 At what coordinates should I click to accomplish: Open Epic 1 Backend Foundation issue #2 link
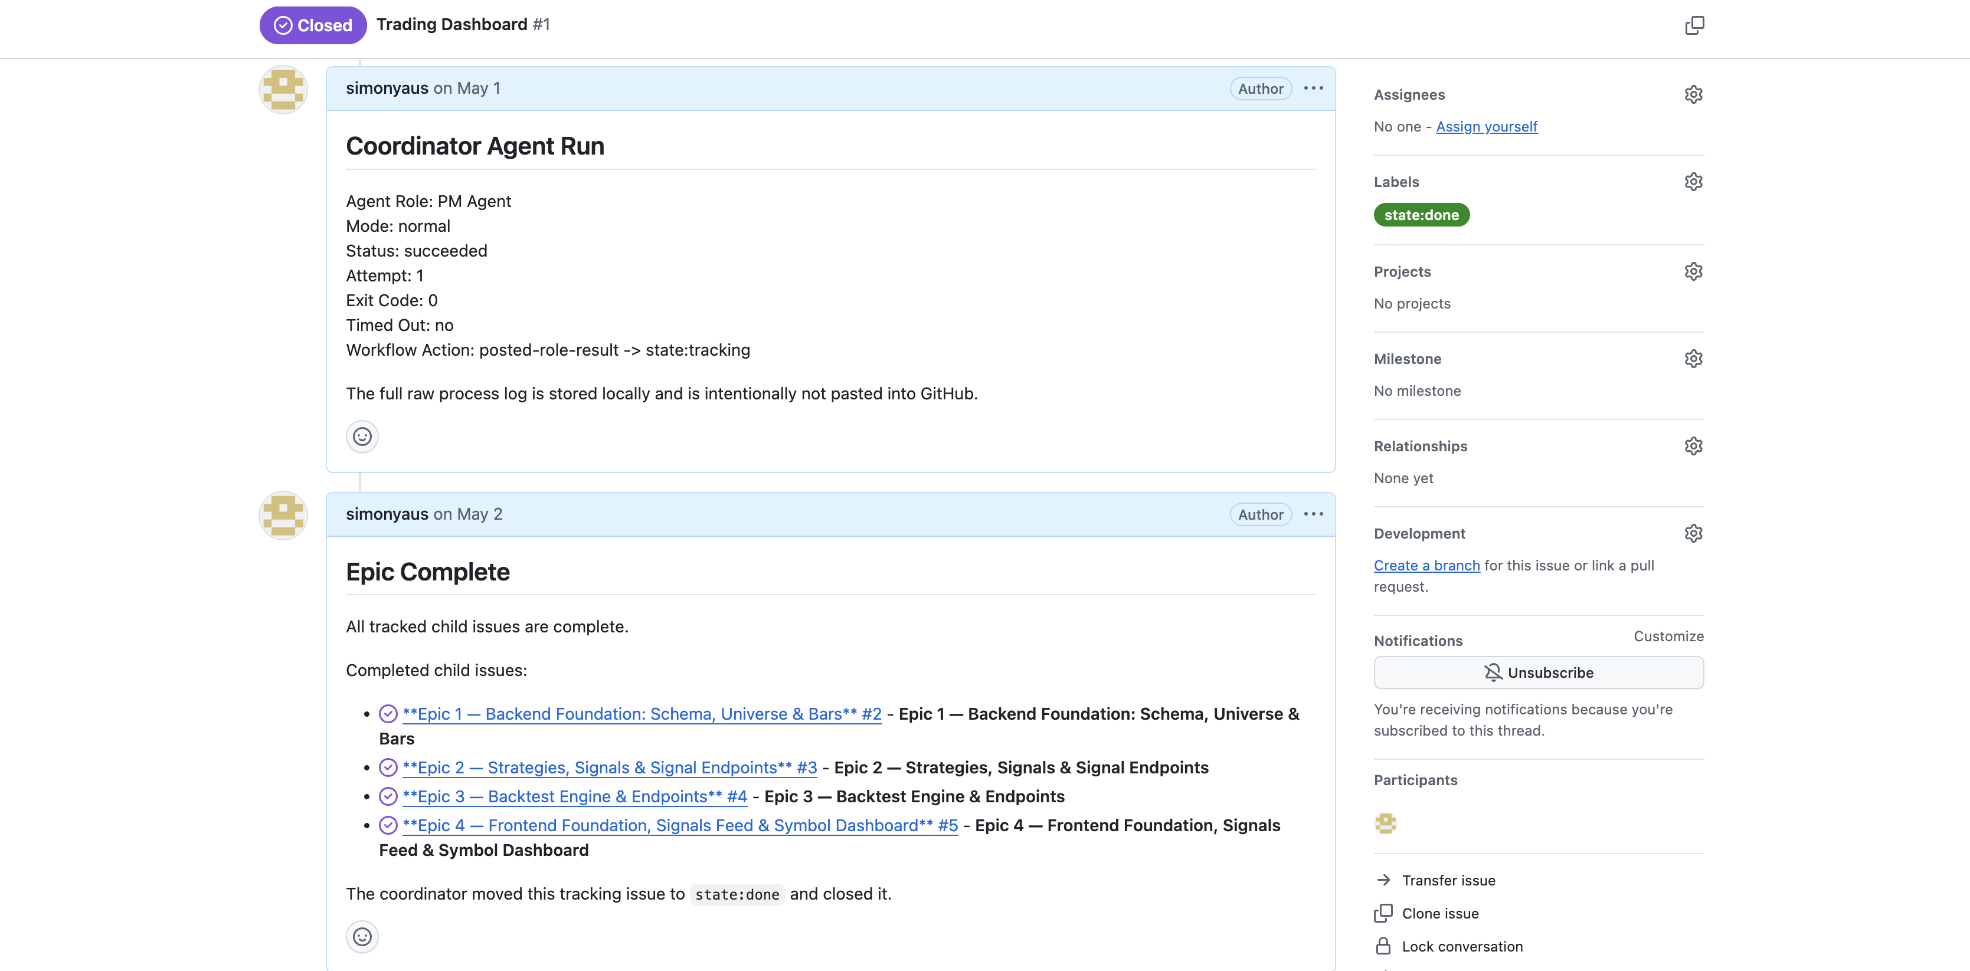point(641,713)
